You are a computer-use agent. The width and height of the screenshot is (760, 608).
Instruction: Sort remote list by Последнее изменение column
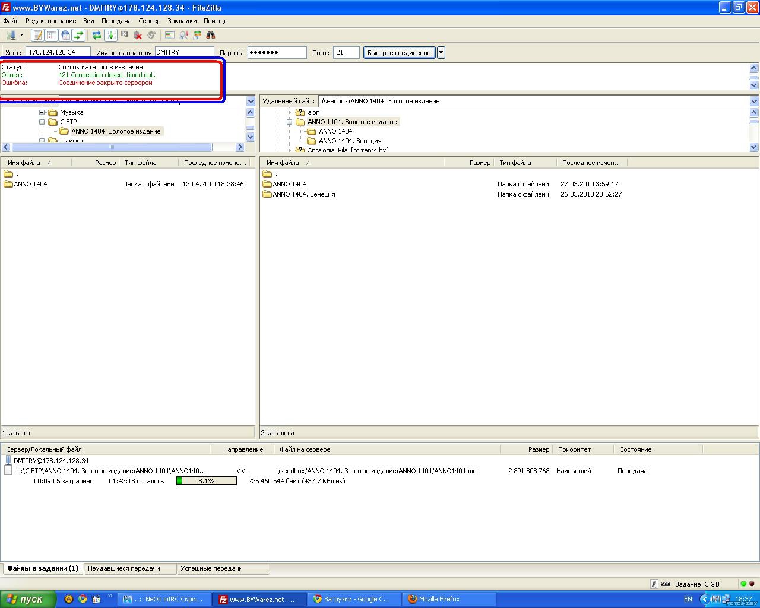point(591,163)
